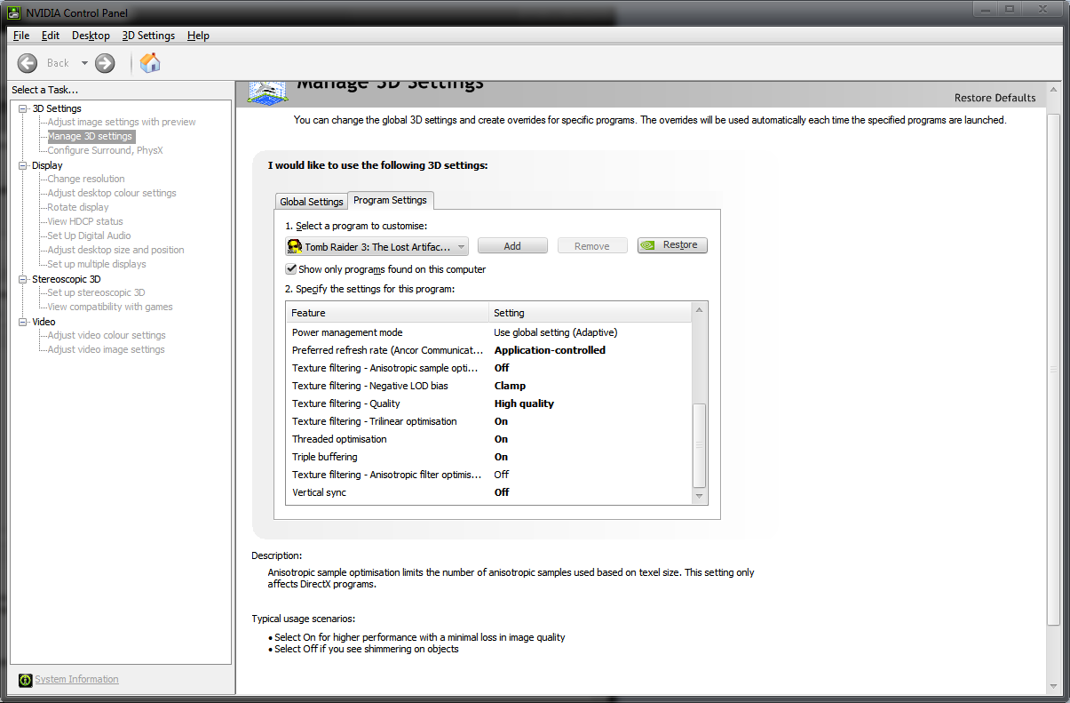The image size is (1070, 703).
Task: Open Adjust image settings with preview
Action: 122,123
